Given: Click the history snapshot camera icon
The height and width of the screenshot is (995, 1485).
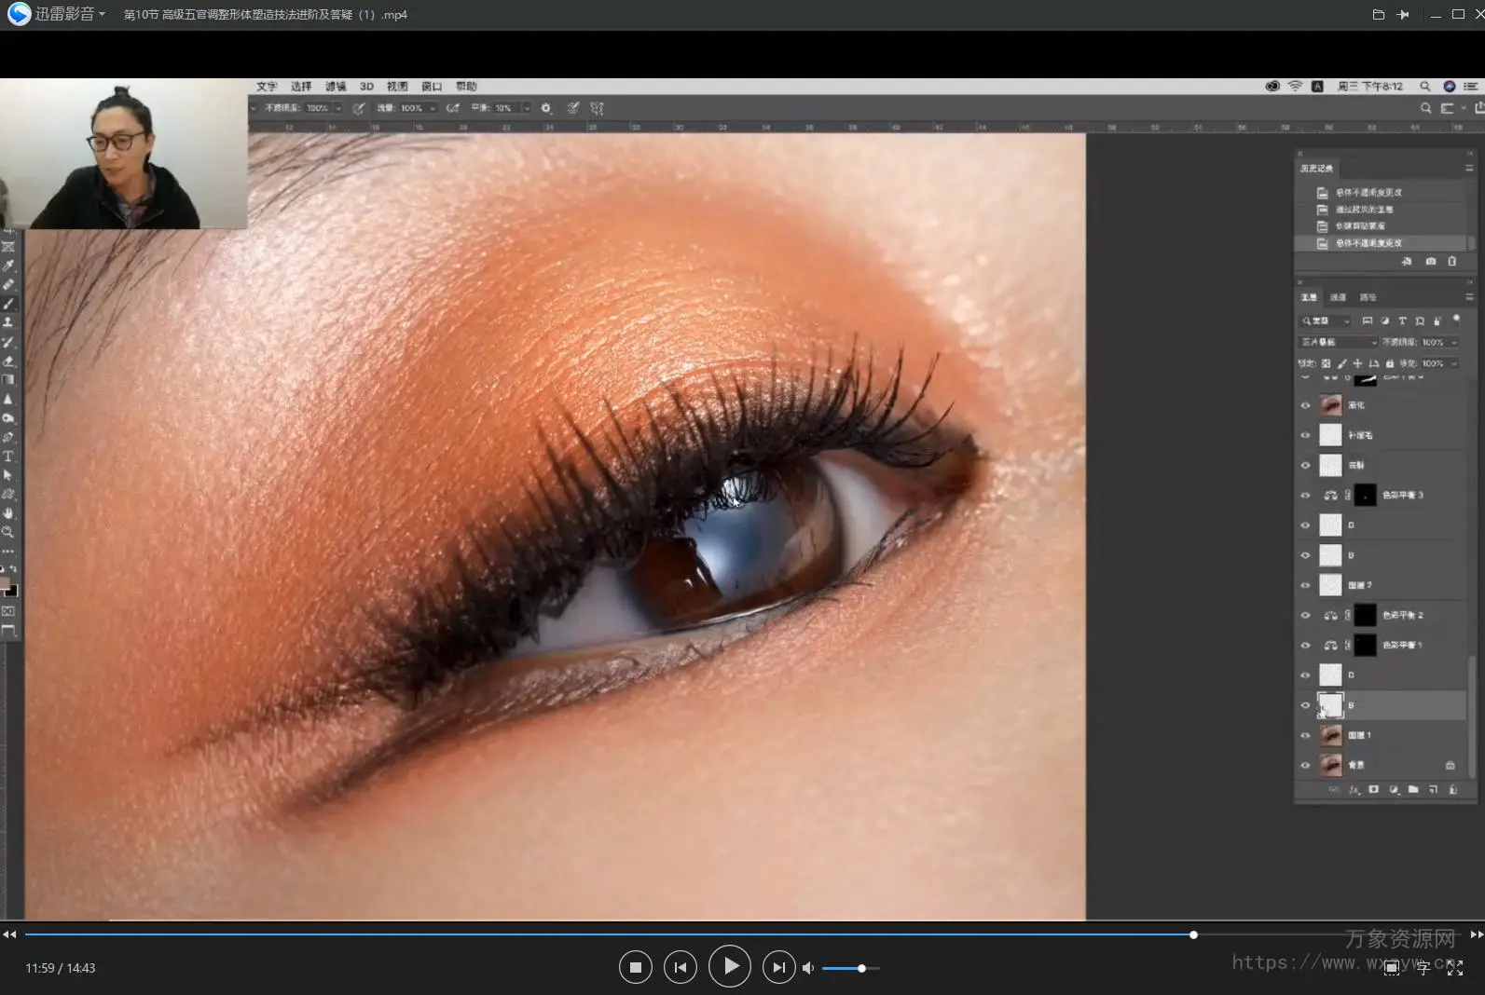Looking at the screenshot, I should 1431,262.
